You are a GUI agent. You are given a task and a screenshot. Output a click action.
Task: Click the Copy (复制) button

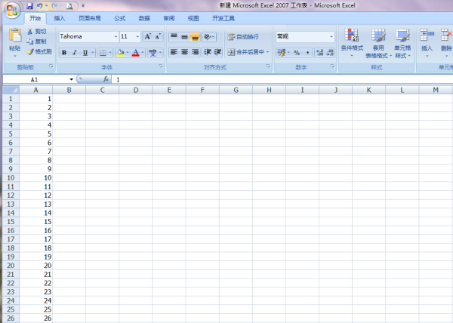39,42
